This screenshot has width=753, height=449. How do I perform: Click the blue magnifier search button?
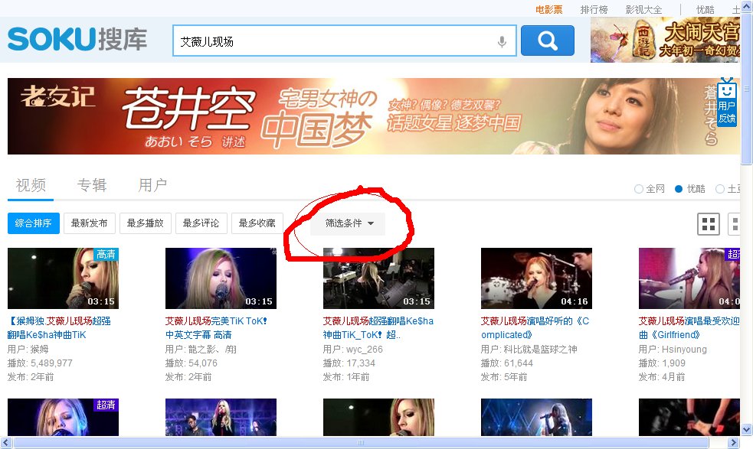tap(547, 41)
